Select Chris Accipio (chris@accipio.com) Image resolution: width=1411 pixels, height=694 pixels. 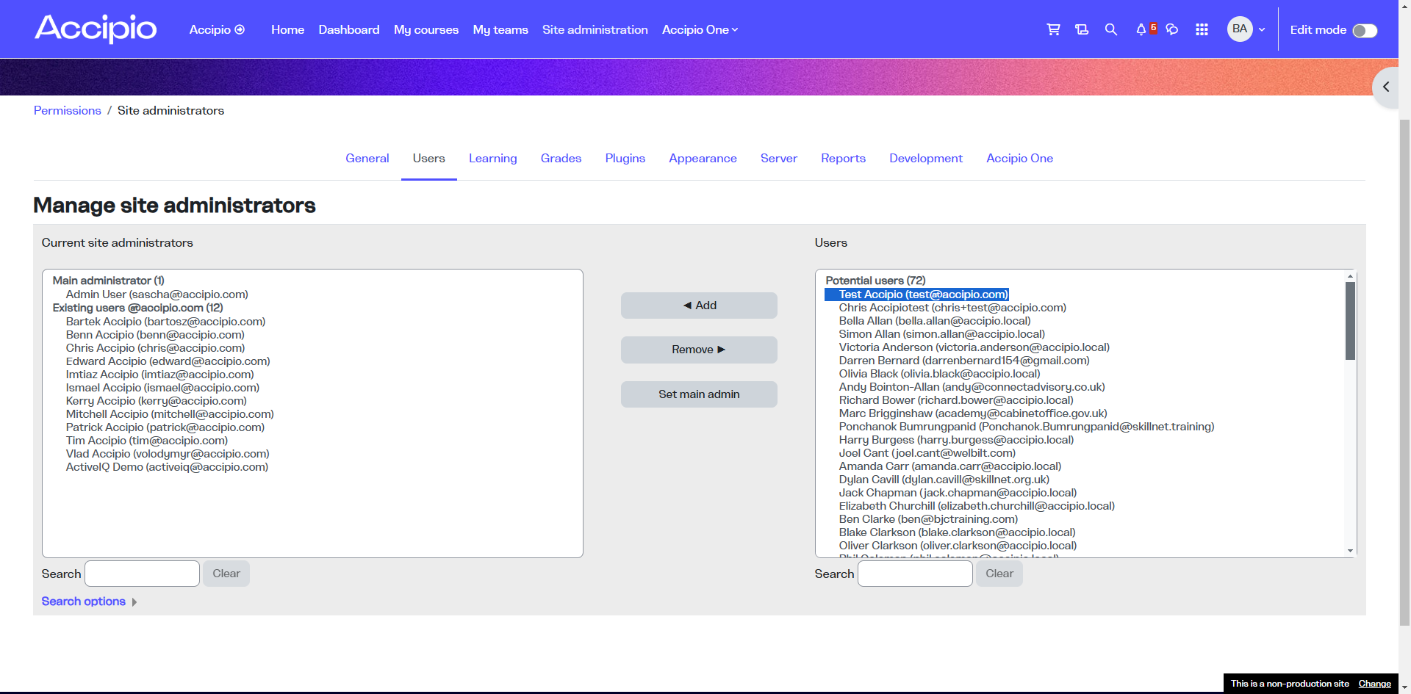pyautogui.click(x=155, y=348)
